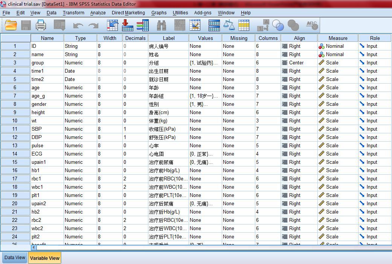Insert cases toolbar icon
392x264 pixels.
[180, 25]
